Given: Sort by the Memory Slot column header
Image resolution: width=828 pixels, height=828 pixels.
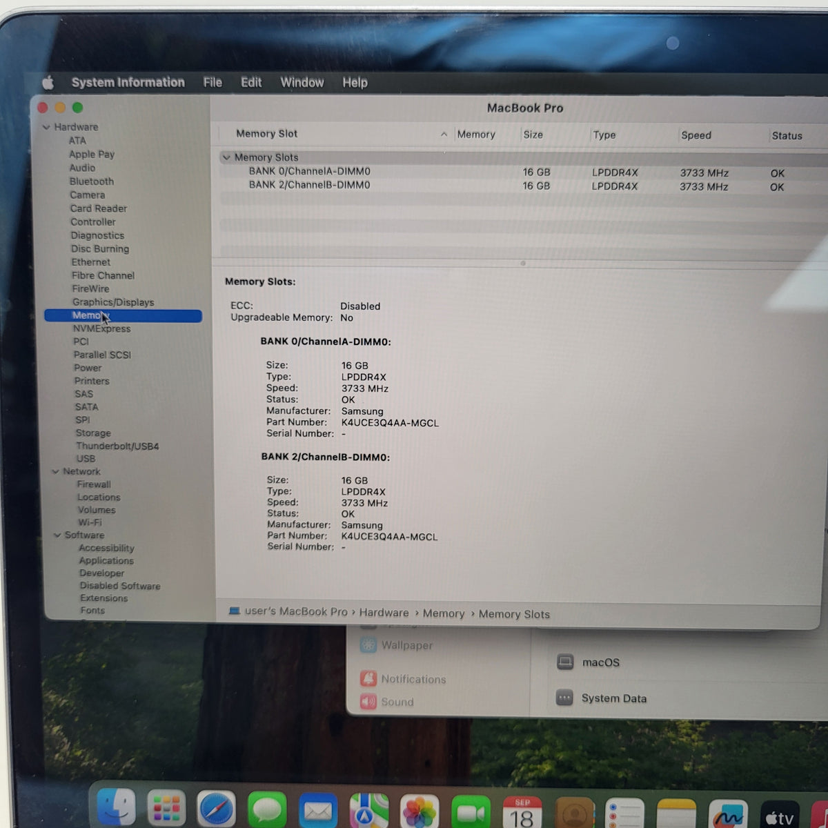Looking at the screenshot, I should (267, 134).
